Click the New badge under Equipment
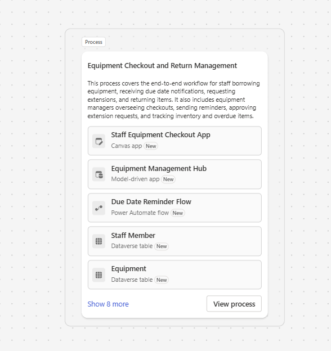The width and height of the screenshot is (331, 351). point(162,280)
